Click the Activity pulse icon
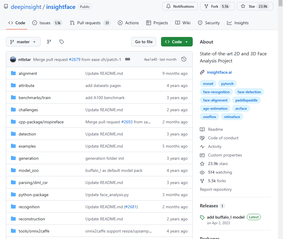The width and height of the screenshot is (283, 239). coord(202,146)
